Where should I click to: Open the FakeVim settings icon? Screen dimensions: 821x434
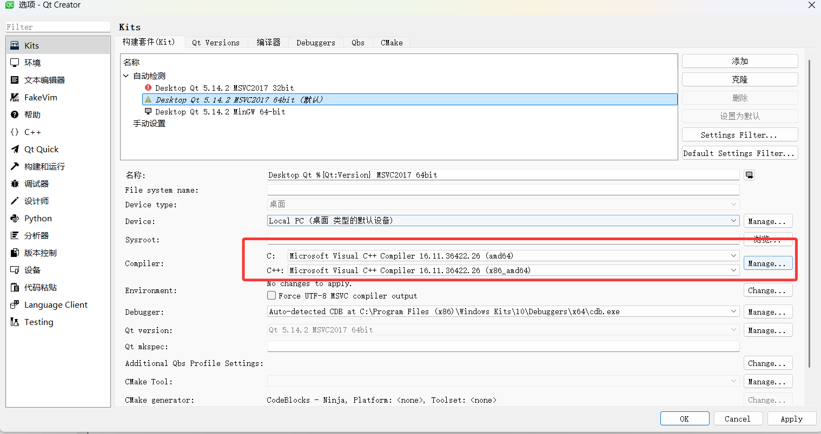(x=15, y=97)
